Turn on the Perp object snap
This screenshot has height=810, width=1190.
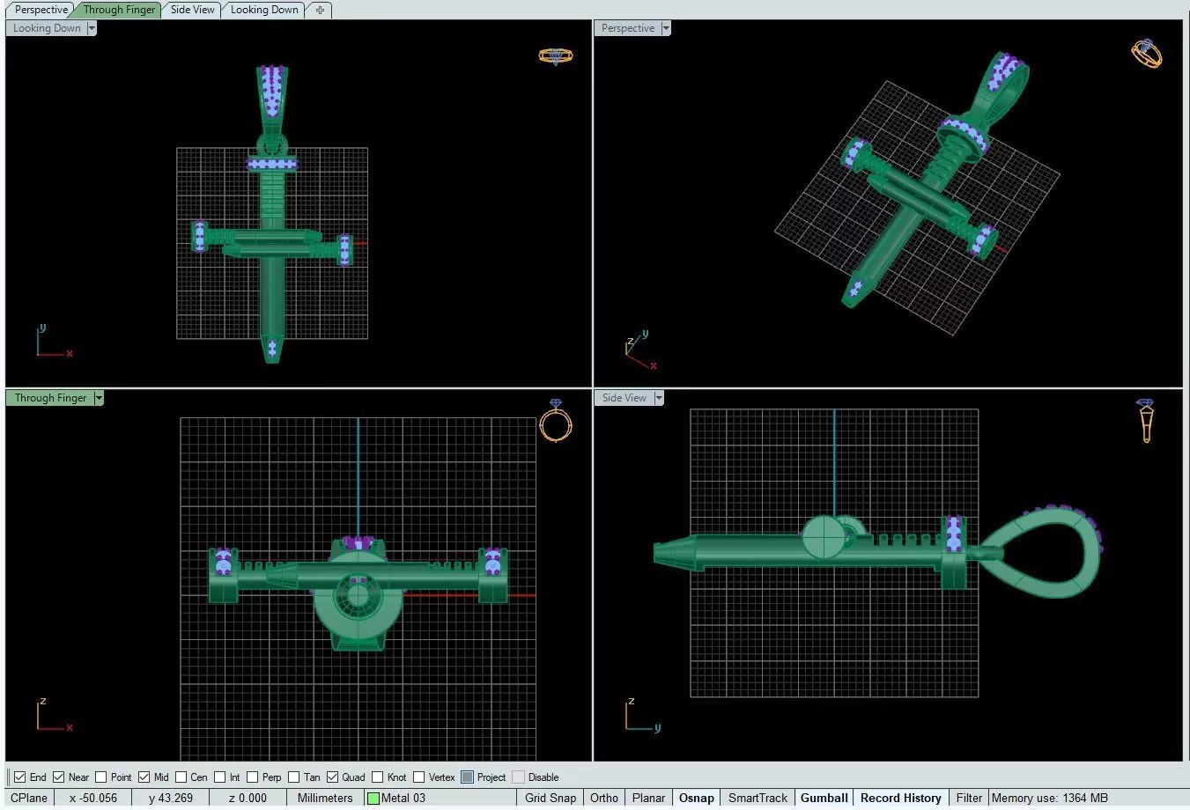coord(253,777)
